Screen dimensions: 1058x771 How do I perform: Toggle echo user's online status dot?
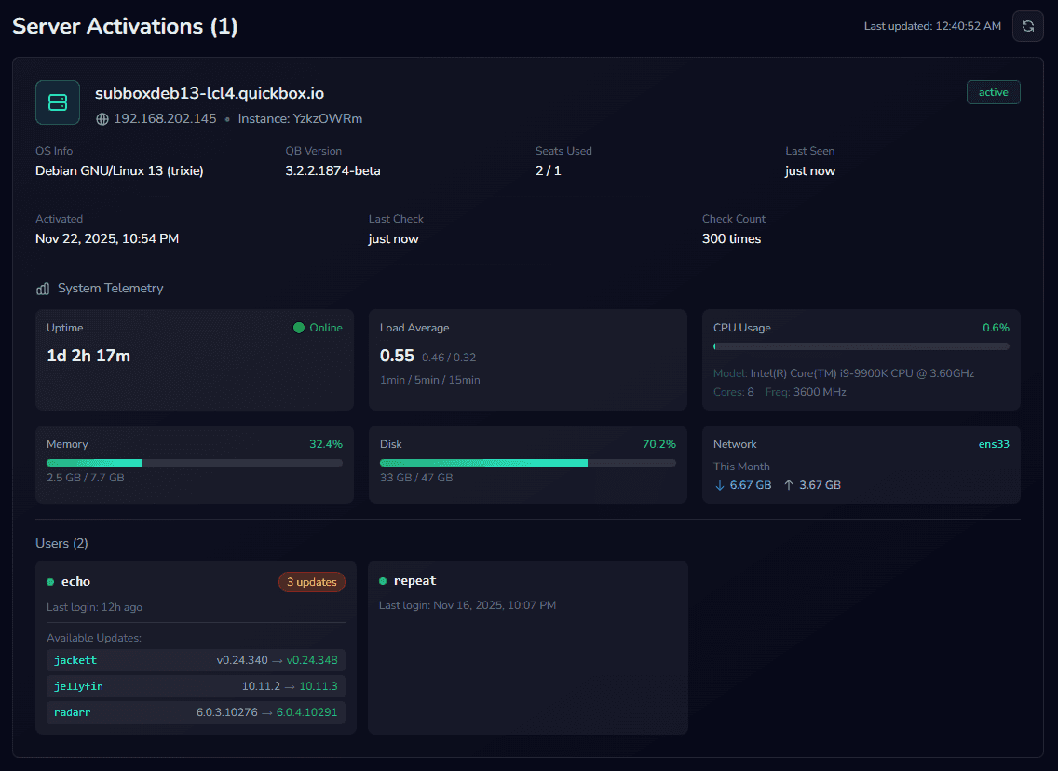click(x=52, y=580)
